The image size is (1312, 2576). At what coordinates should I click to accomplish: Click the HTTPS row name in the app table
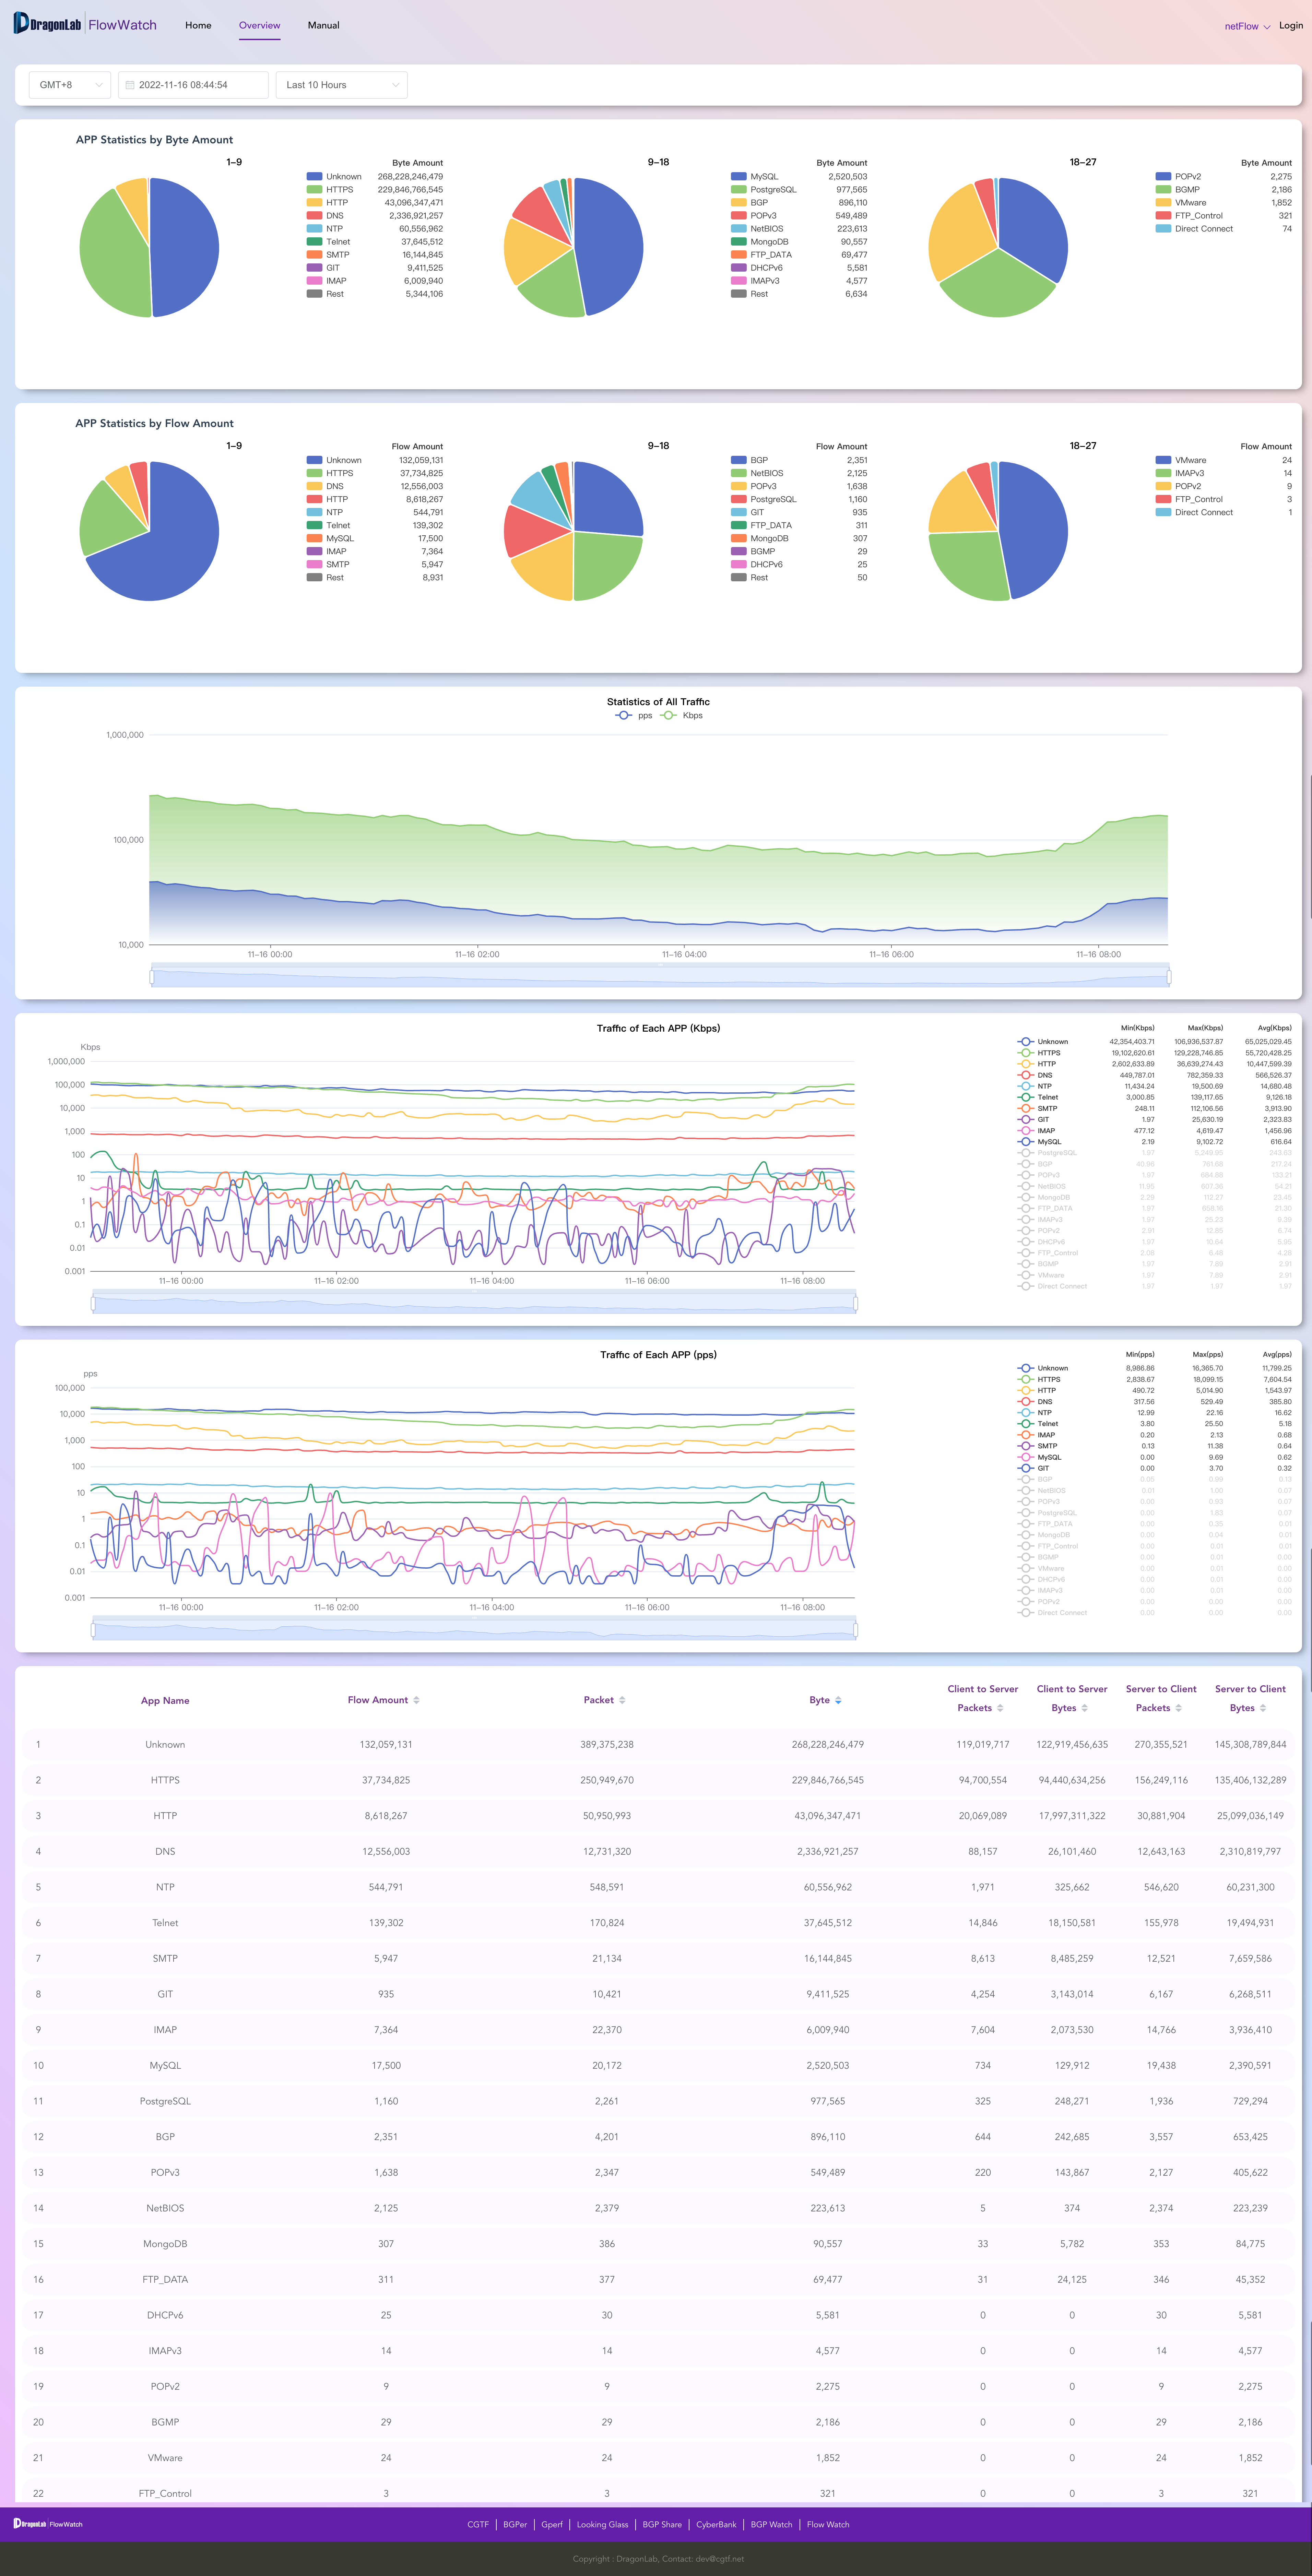[x=165, y=1780]
